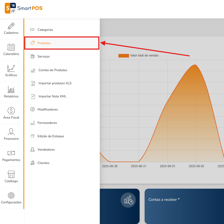Open the Financeiro person icon
The width and height of the screenshot is (224, 224).
pos(11,132)
